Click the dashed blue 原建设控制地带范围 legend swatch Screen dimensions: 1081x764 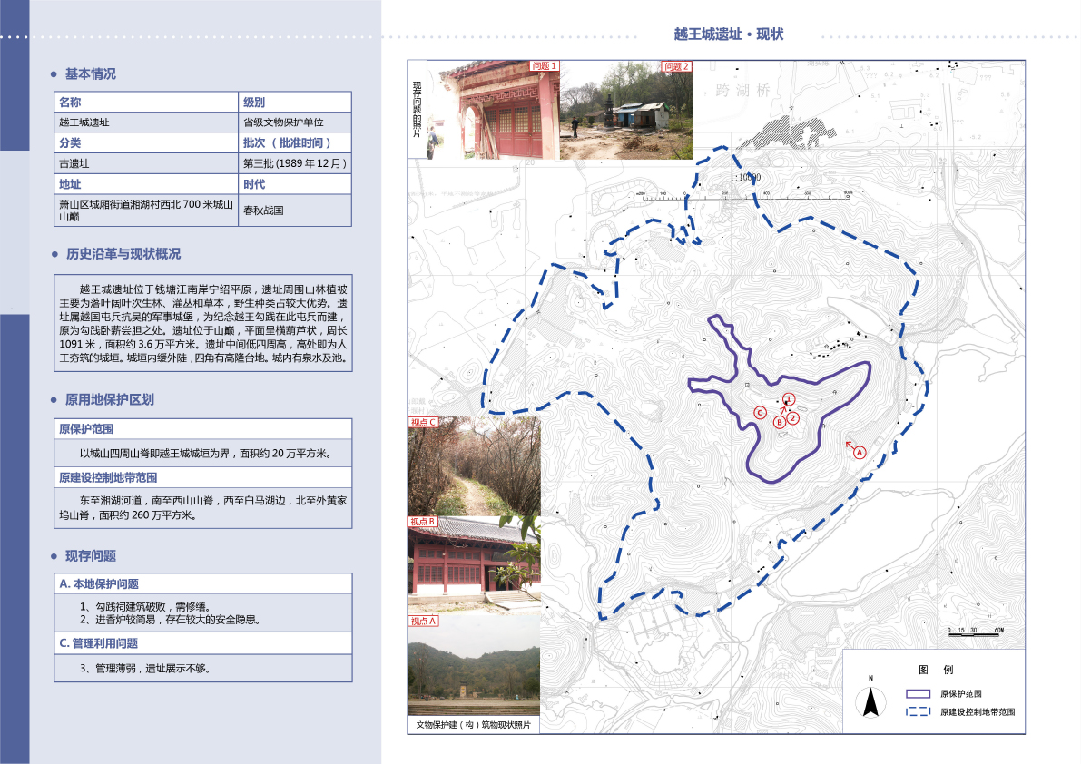click(919, 712)
